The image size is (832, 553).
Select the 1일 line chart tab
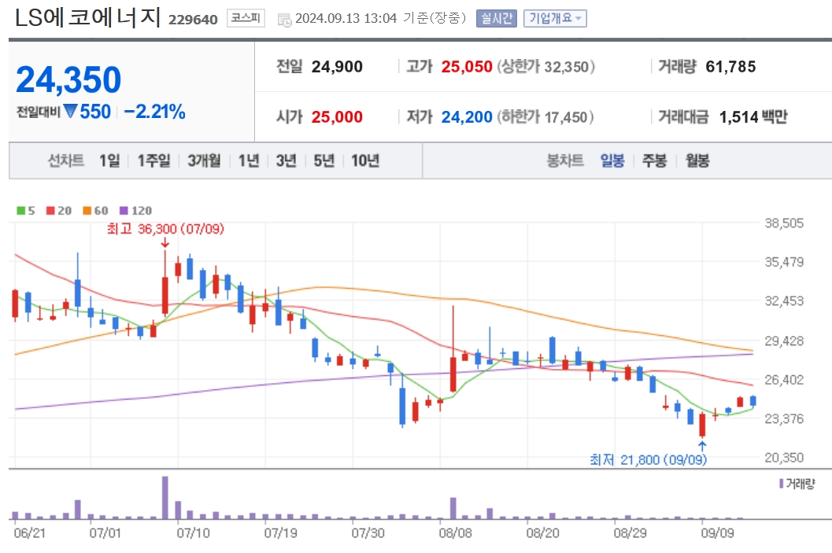[110, 160]
